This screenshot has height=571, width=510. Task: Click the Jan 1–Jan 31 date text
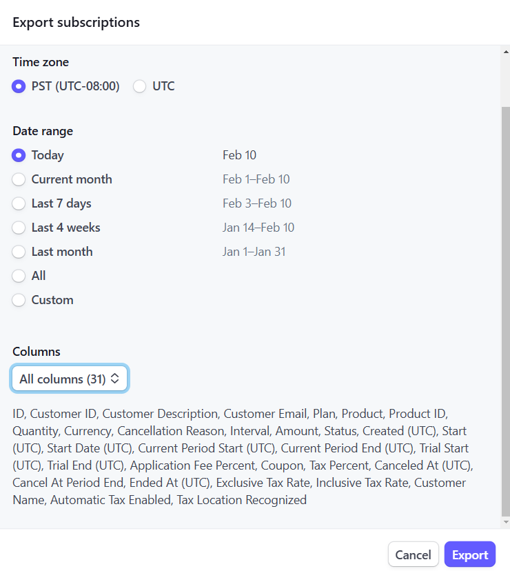[x=254, y=252]
